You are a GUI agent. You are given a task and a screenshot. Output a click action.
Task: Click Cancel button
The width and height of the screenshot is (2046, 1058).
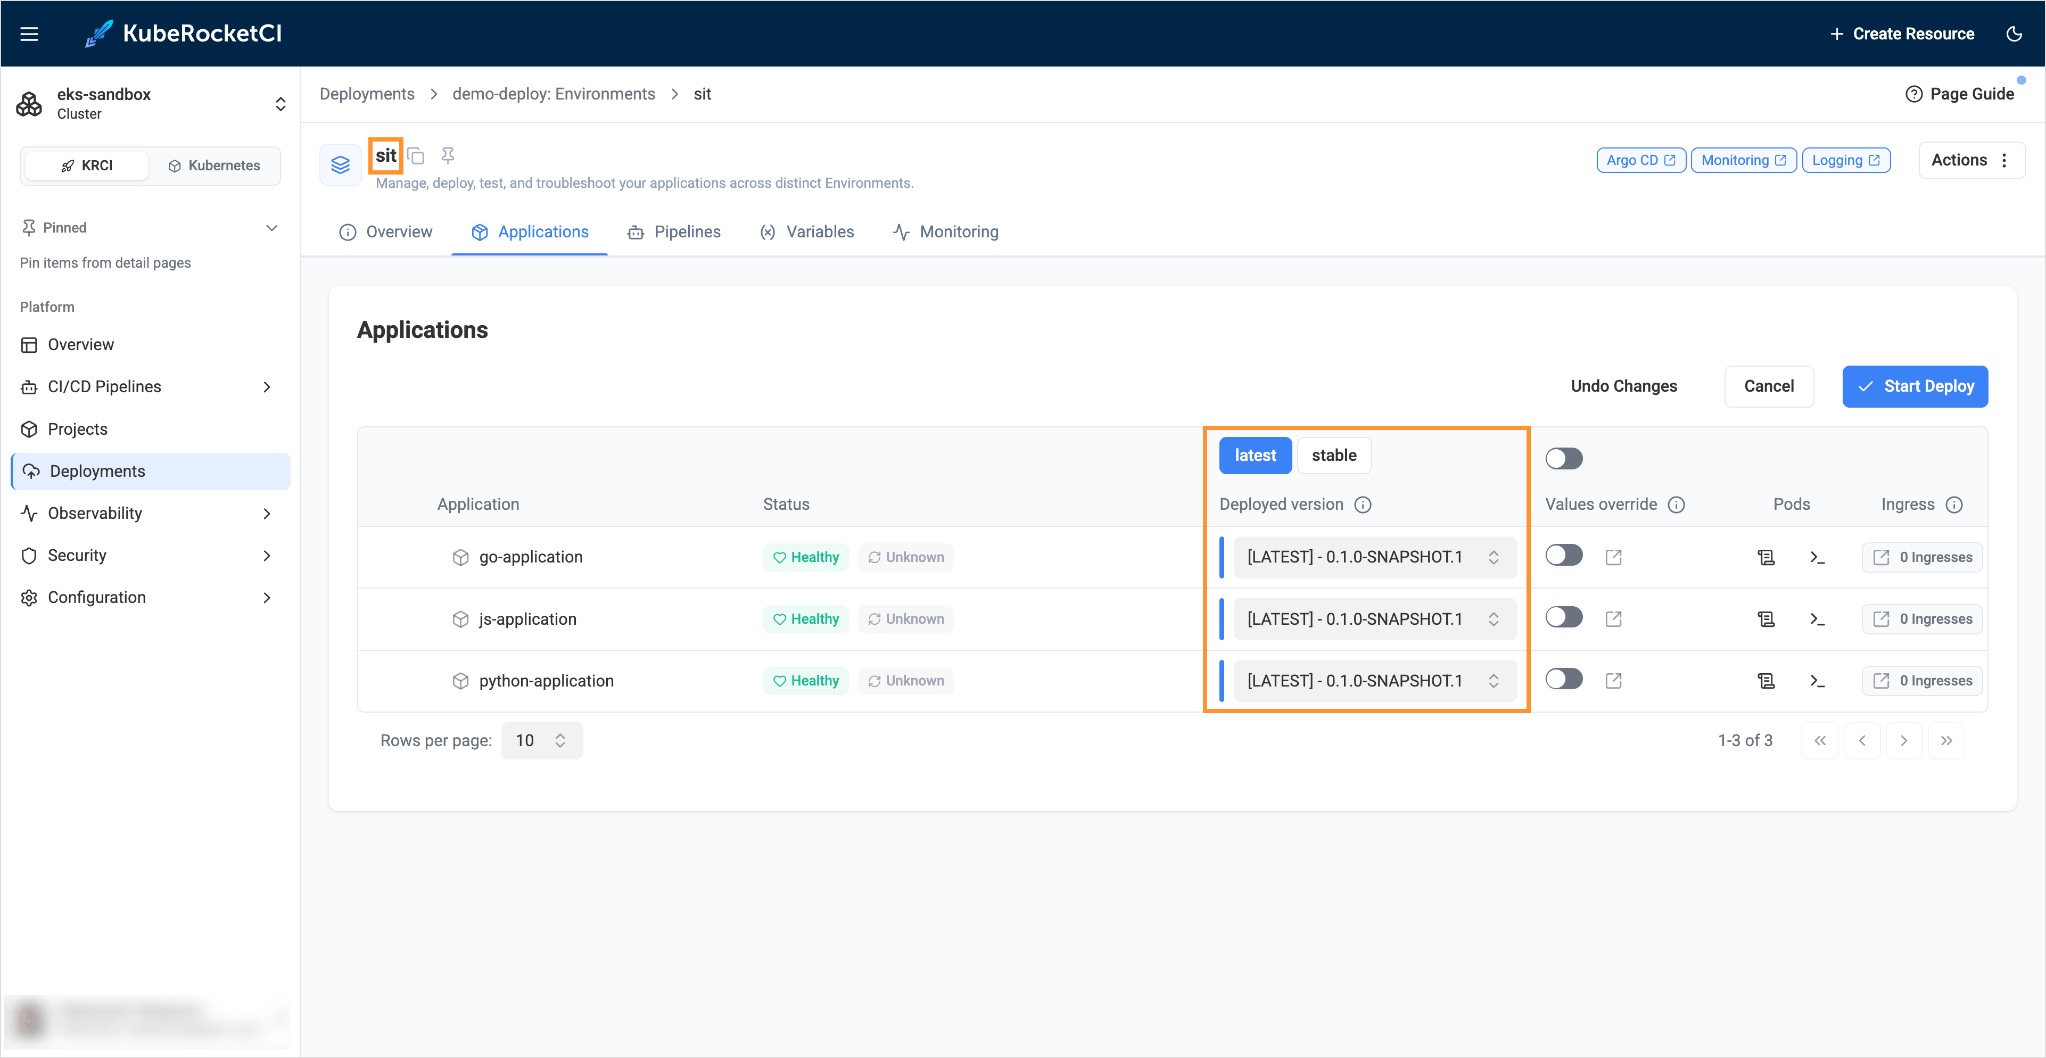[1769, 386]
